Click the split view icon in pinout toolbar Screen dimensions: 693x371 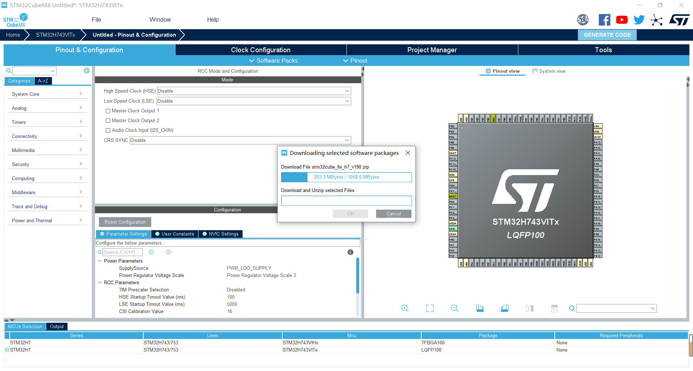pos(529,308)
